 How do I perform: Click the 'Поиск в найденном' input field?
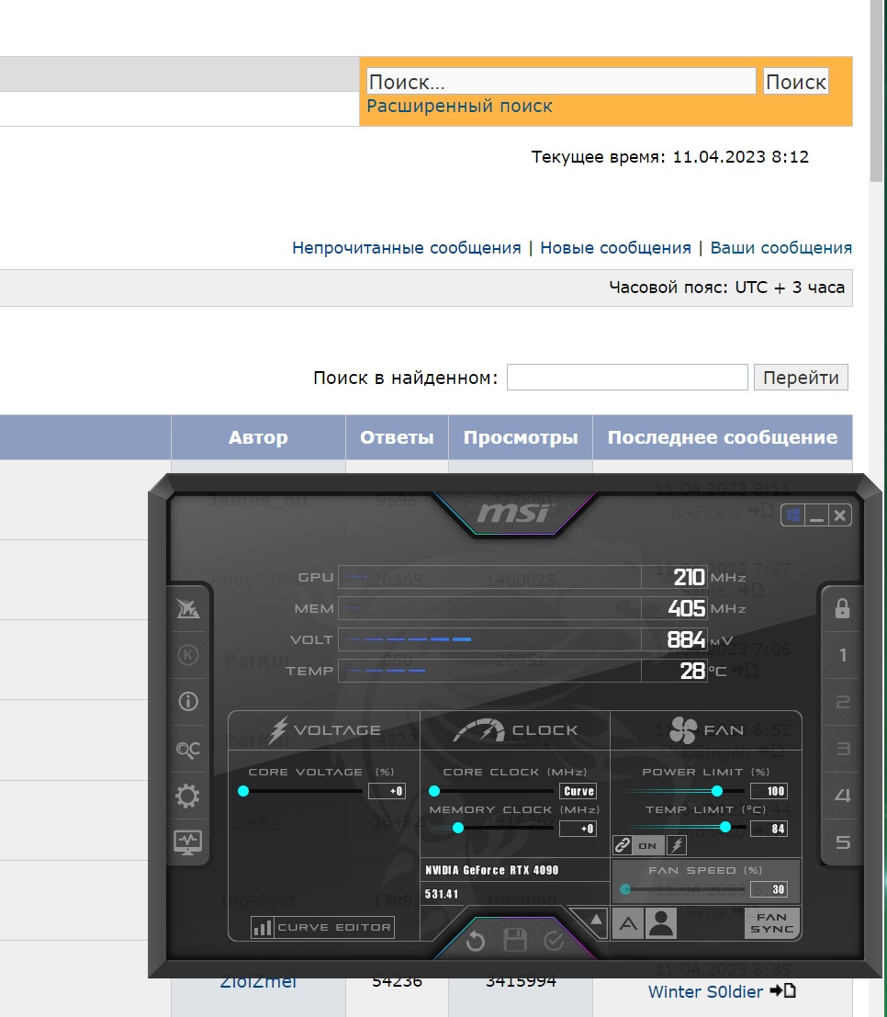coord(627,378)
